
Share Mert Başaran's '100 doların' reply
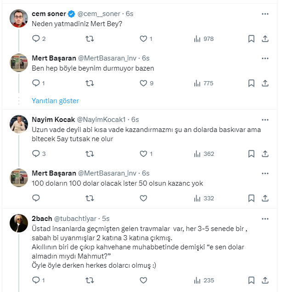(265, 198)
